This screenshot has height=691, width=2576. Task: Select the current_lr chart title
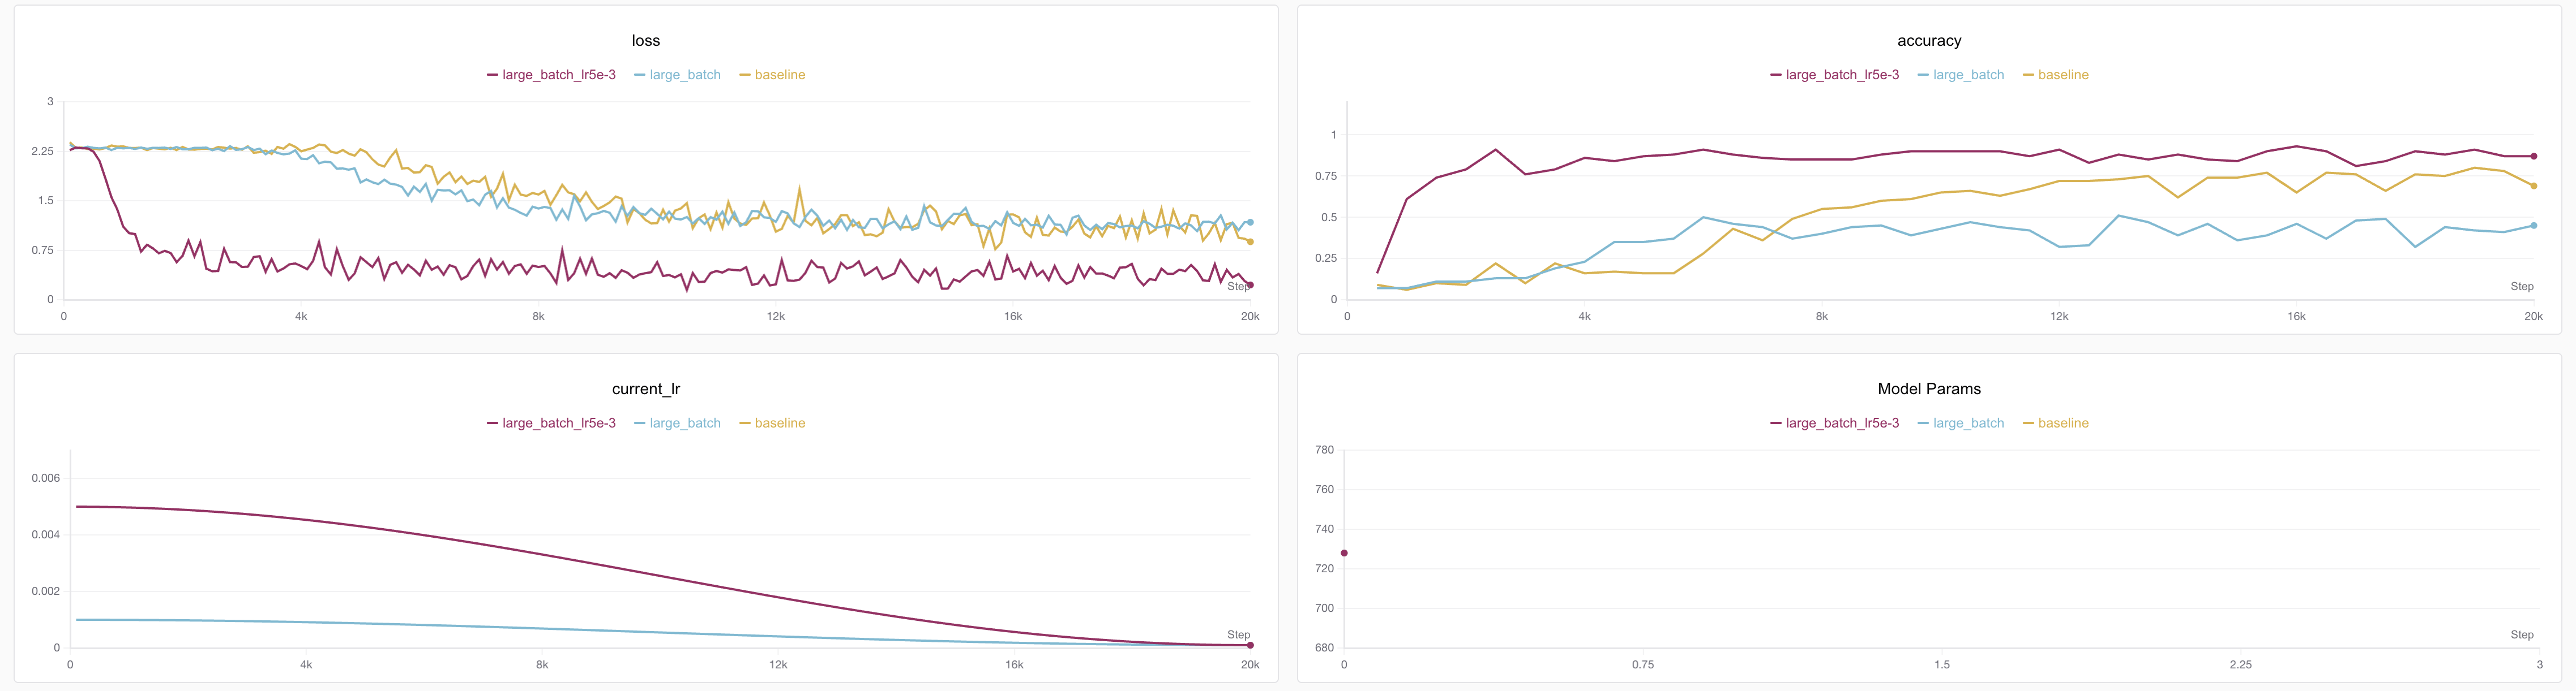pos(646,390)
